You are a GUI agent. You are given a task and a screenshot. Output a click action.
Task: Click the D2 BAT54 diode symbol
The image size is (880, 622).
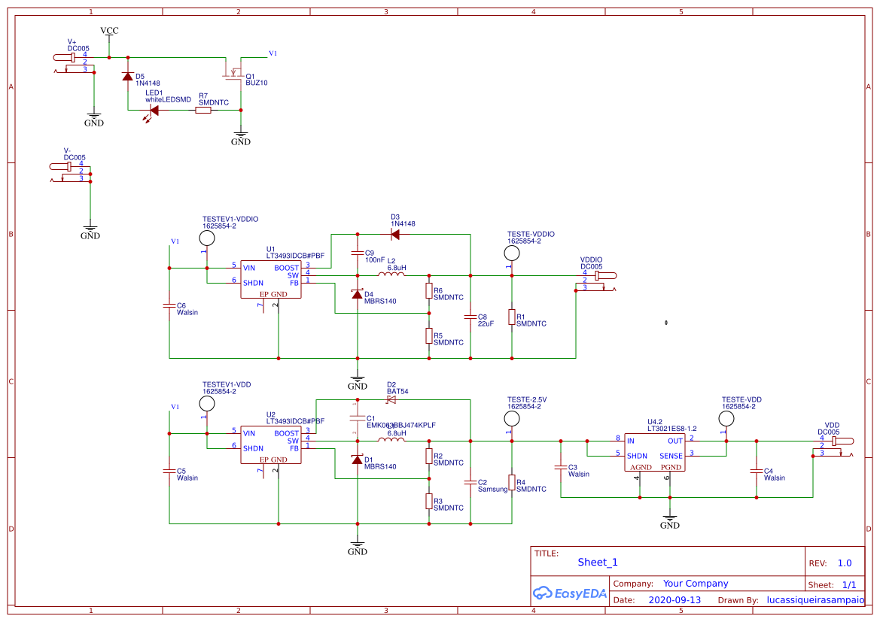pyautogui.click(x=391, y=399)
